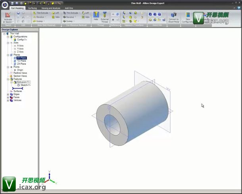Click the first blue Direct Edit icon
Viewport: 242px width, 194px height.
tap(150, 14)
